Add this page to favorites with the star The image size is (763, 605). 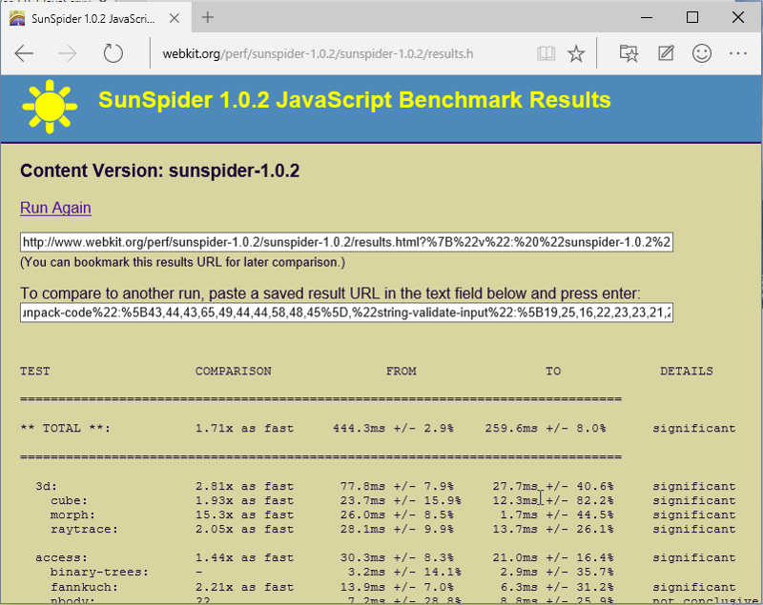coord(576,53)
